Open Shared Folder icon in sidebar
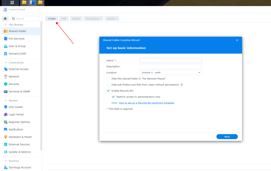Viewport: 271px width, 171px height. 6,31
